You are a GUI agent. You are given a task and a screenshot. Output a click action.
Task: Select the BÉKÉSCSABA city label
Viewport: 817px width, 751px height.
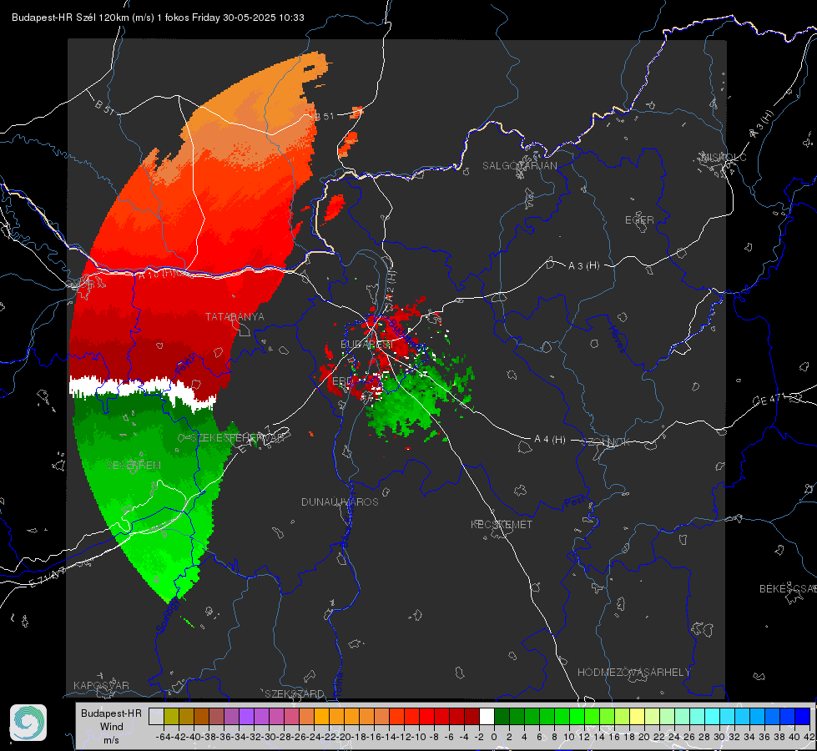[x=788, y=589]
